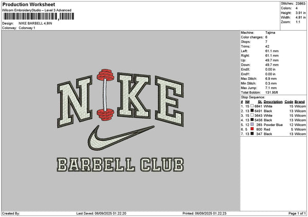Click the red swatch in stop row 6

click(252, 129)
